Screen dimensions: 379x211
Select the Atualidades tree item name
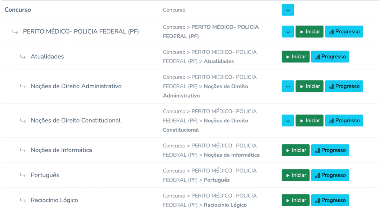(47, 57)
